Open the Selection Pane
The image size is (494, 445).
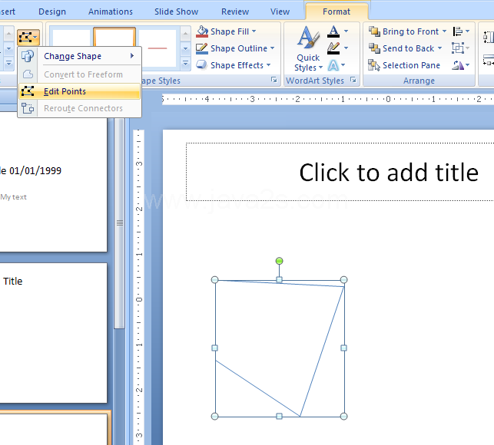404,65
